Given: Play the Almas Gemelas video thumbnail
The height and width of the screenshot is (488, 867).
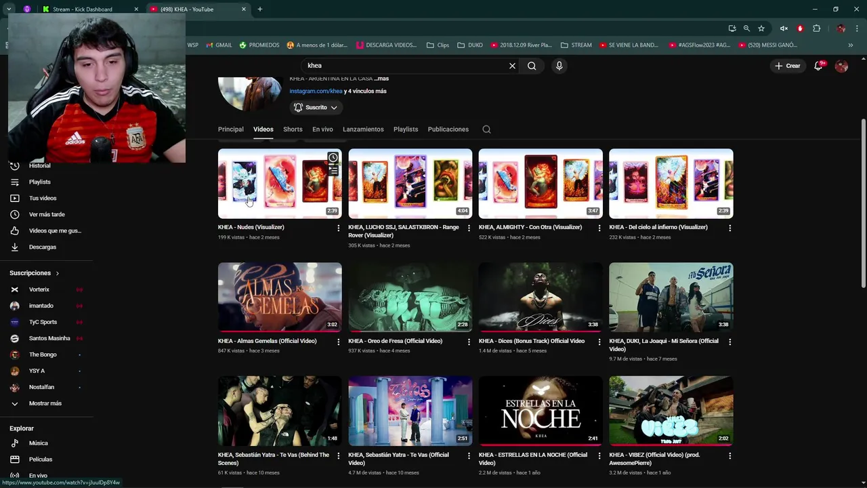Looking at the screenshot, I should (x=280, y=297).
